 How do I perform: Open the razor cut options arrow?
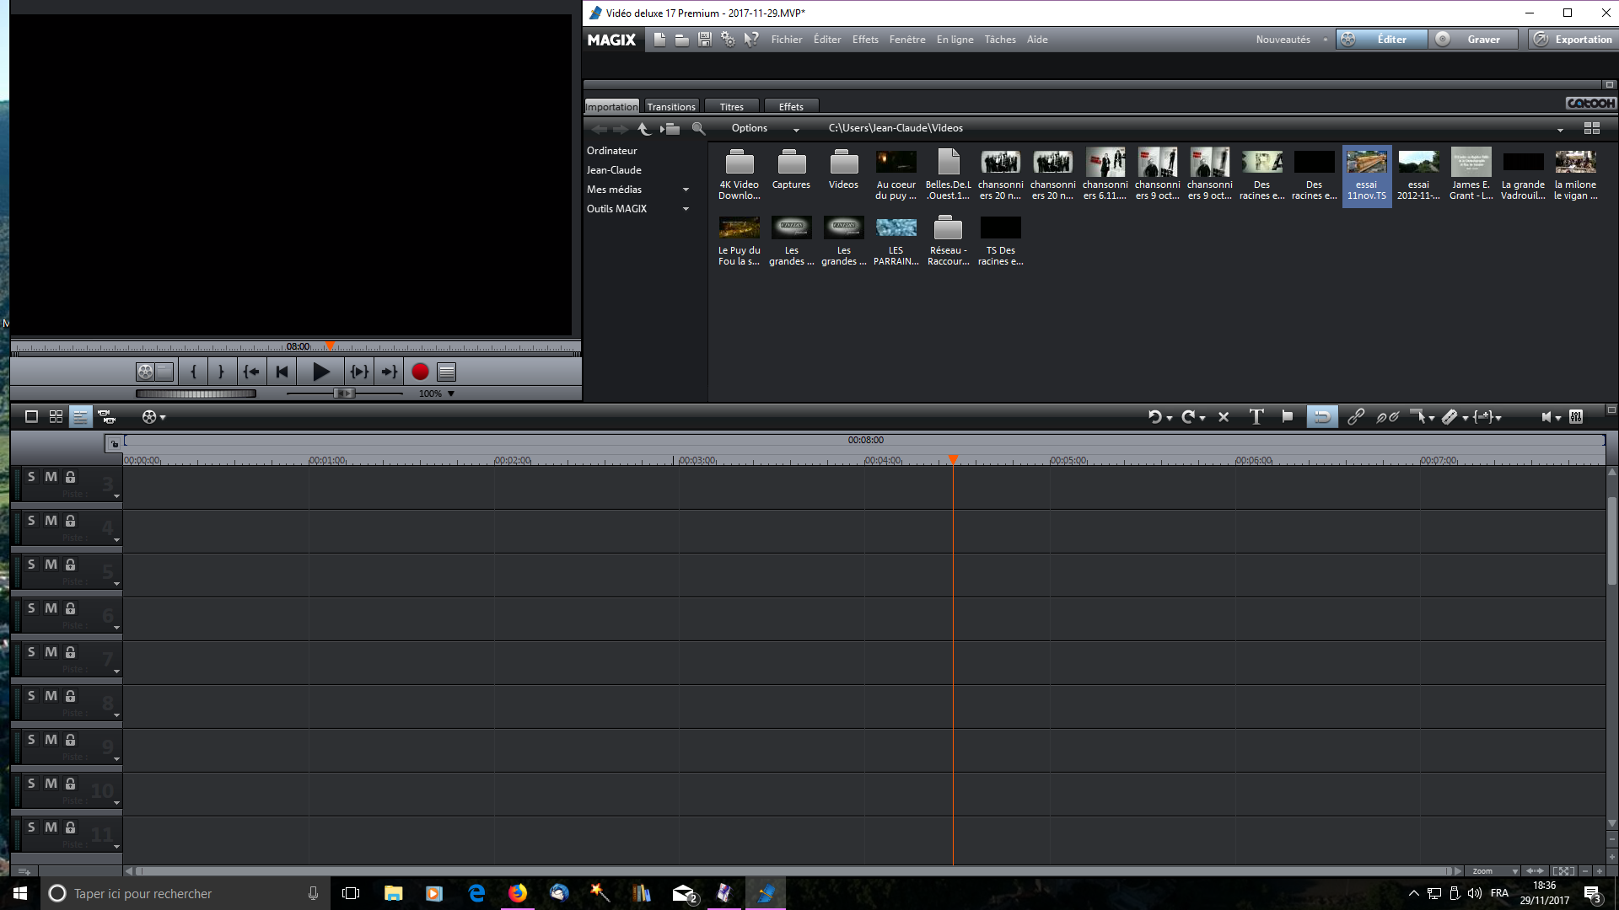(1465, 418)
